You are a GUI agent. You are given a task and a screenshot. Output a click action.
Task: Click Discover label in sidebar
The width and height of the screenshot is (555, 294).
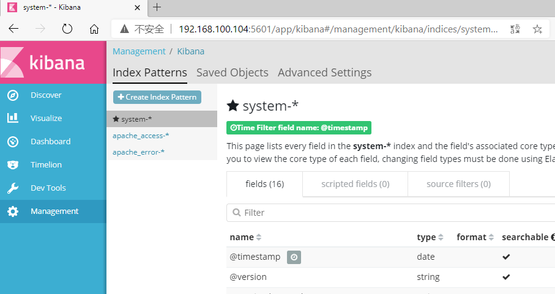46,95
